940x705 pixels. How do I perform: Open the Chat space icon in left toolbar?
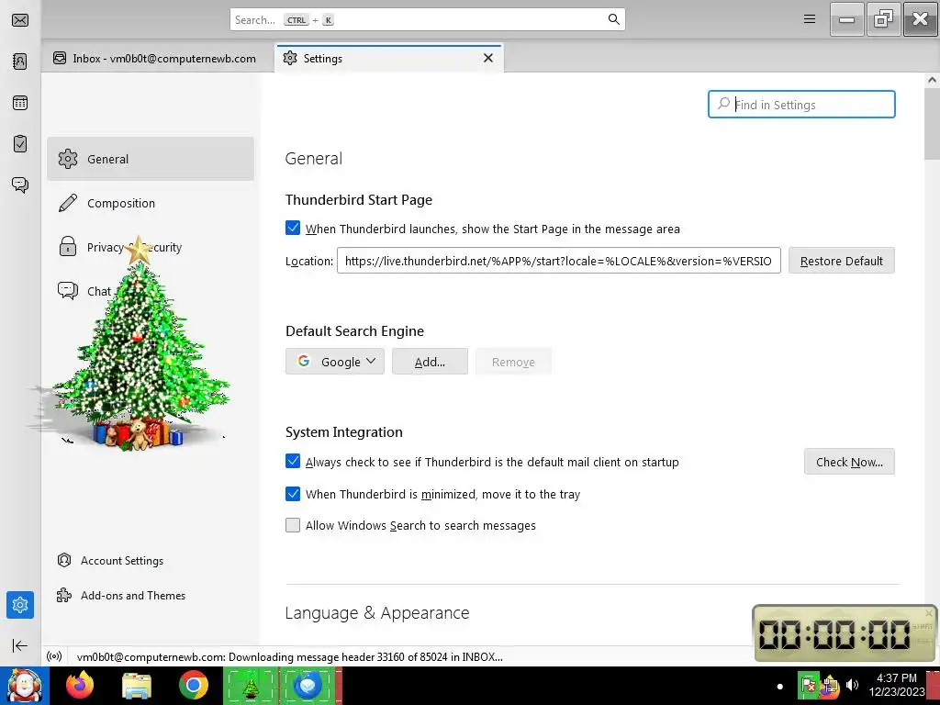coord(20,184)
